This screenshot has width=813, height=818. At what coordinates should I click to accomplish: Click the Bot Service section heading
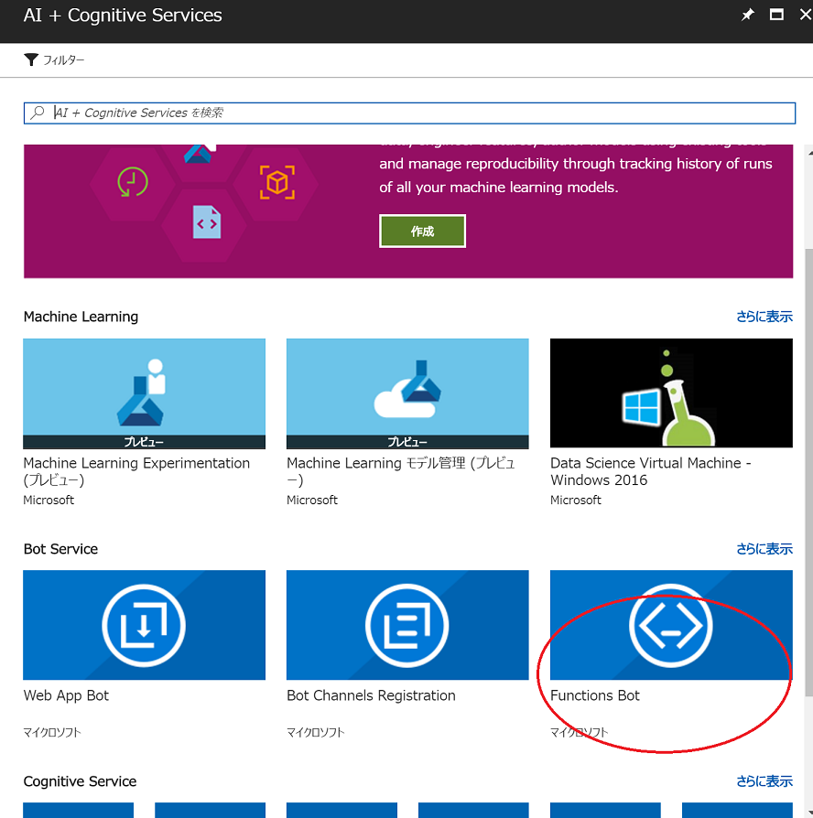point(60,549)
